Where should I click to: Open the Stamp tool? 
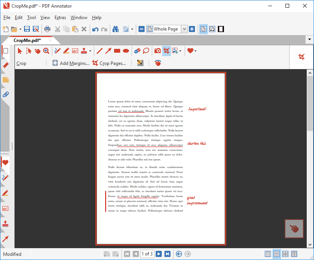point(85,50)
